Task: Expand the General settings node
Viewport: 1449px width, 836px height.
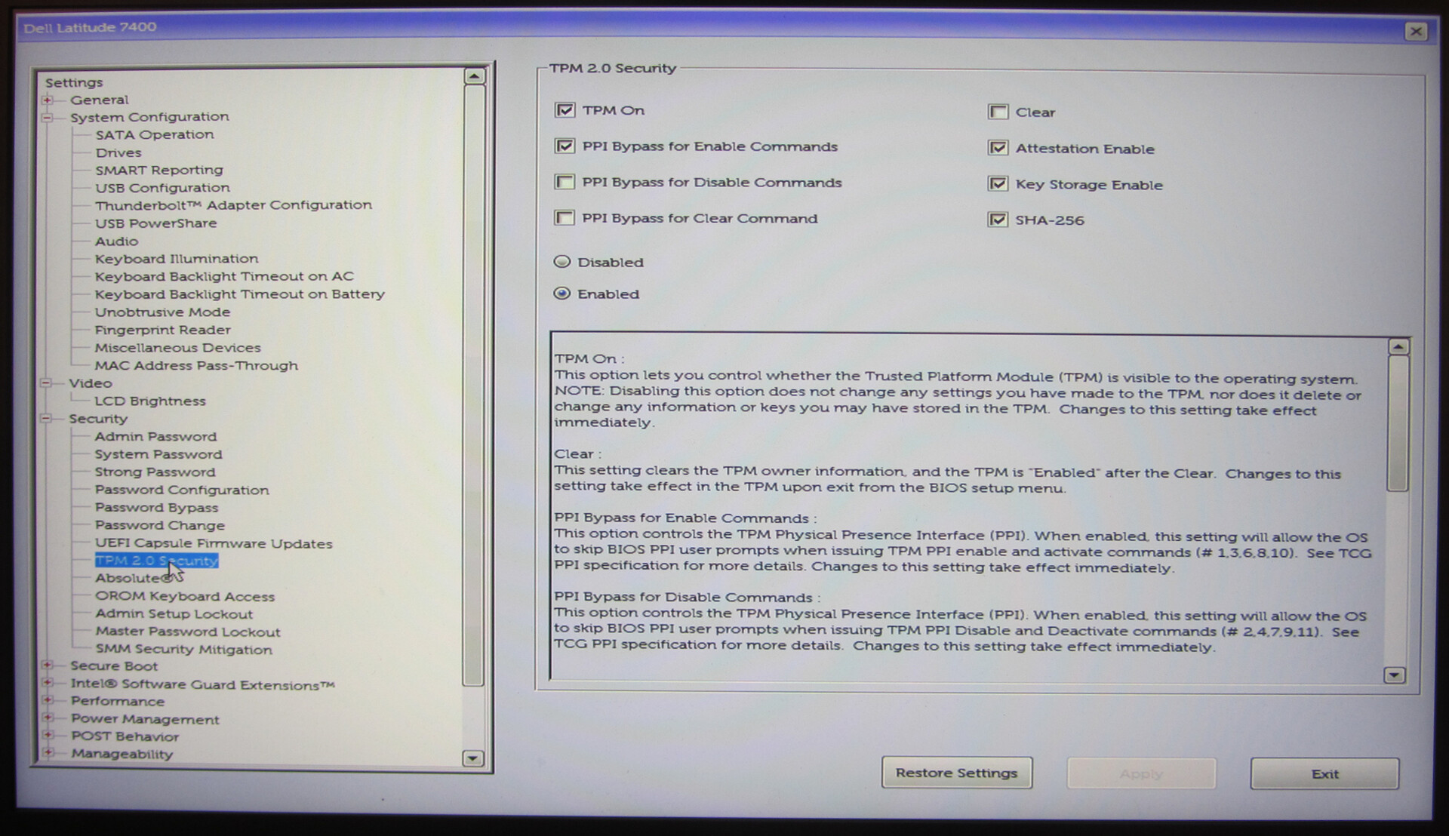Action: coord(48,100)
